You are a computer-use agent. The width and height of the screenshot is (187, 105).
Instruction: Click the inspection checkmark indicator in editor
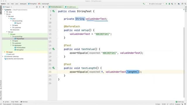[x=184, y=9]
